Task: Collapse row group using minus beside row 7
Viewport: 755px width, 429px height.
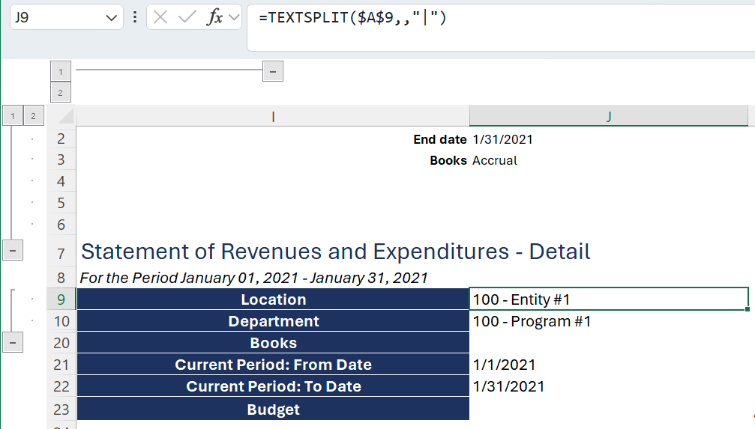Action: (12, 251)
